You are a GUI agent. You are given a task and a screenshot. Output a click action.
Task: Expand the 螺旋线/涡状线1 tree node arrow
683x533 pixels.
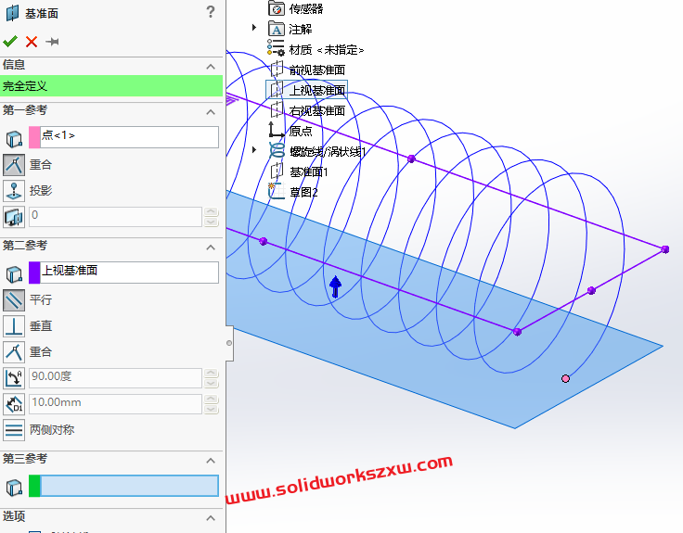point(254,149)
